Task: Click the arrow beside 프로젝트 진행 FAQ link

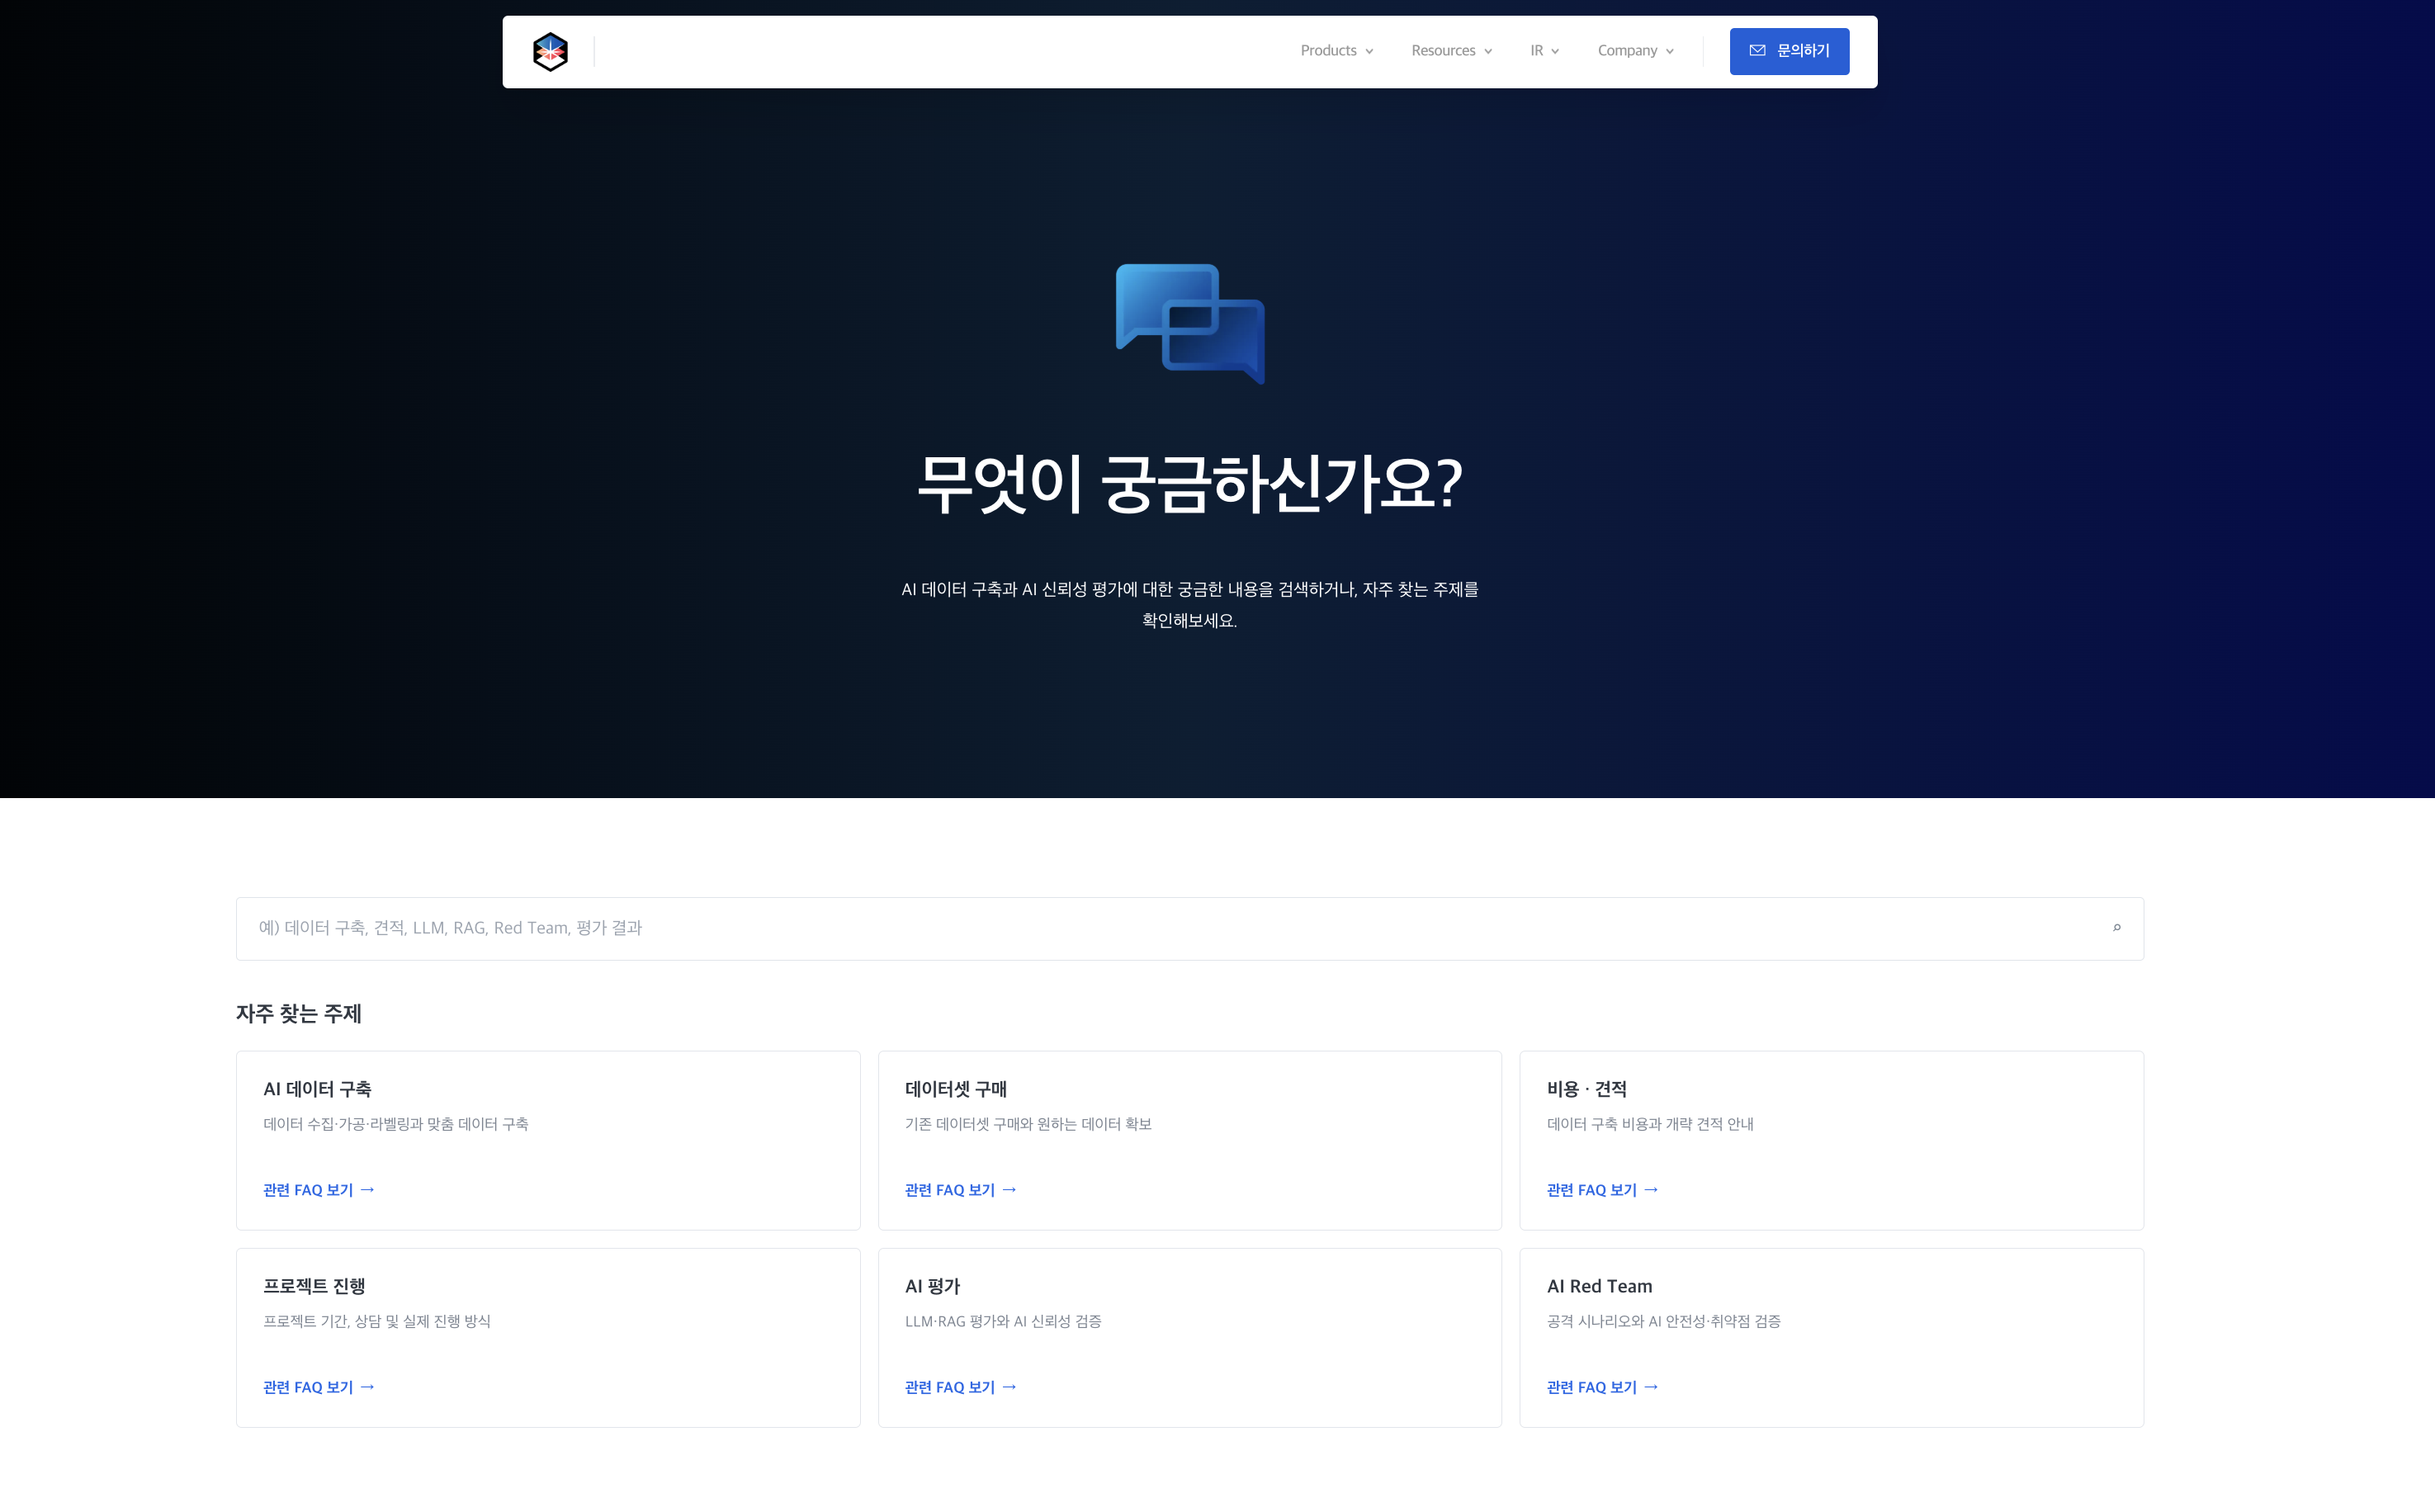Action: tap(367, 1387)
